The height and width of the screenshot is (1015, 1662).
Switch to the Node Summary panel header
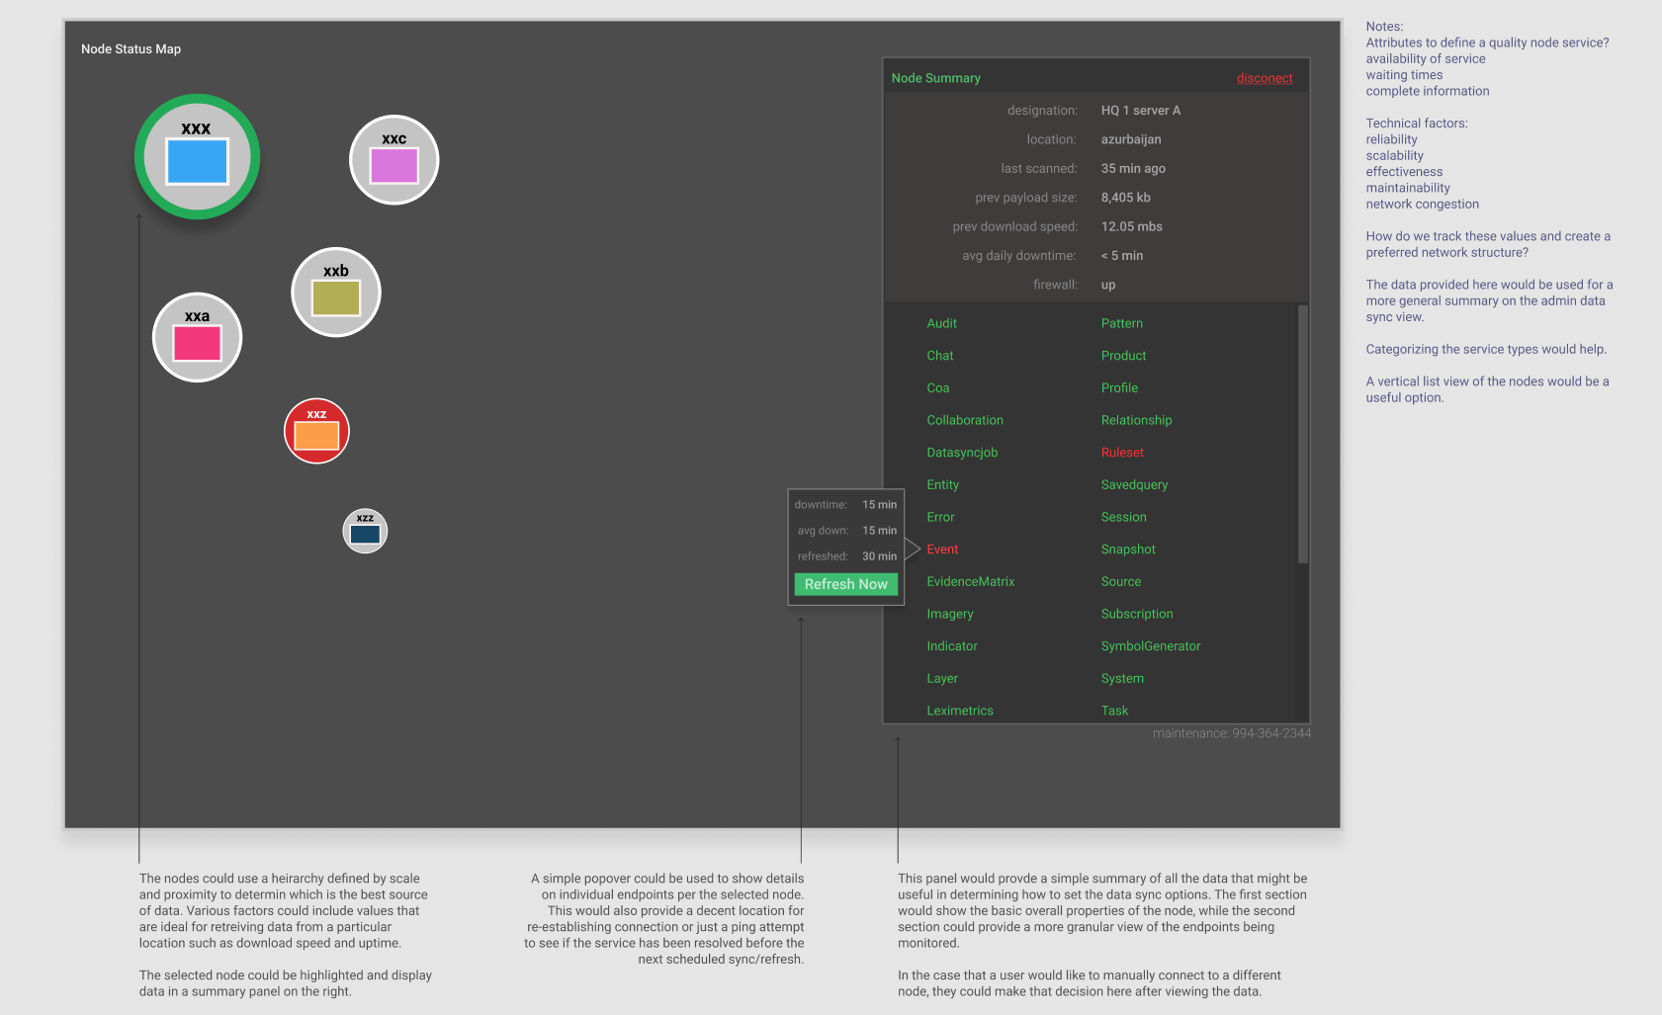[935, 77]
